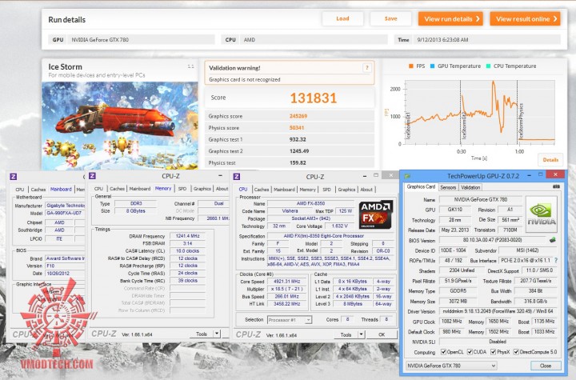Click the score value 131831
The image size is (576, 380).
tap(313, 98)
